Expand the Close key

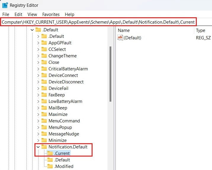(38, 62)
